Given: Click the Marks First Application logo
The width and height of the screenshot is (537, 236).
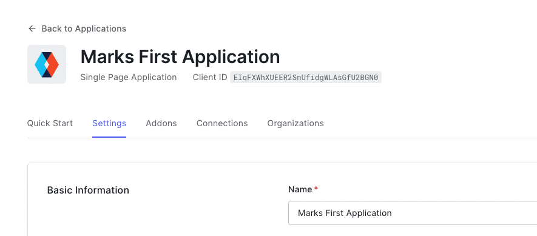Looking at the screenshot, I should pos(47,64).
